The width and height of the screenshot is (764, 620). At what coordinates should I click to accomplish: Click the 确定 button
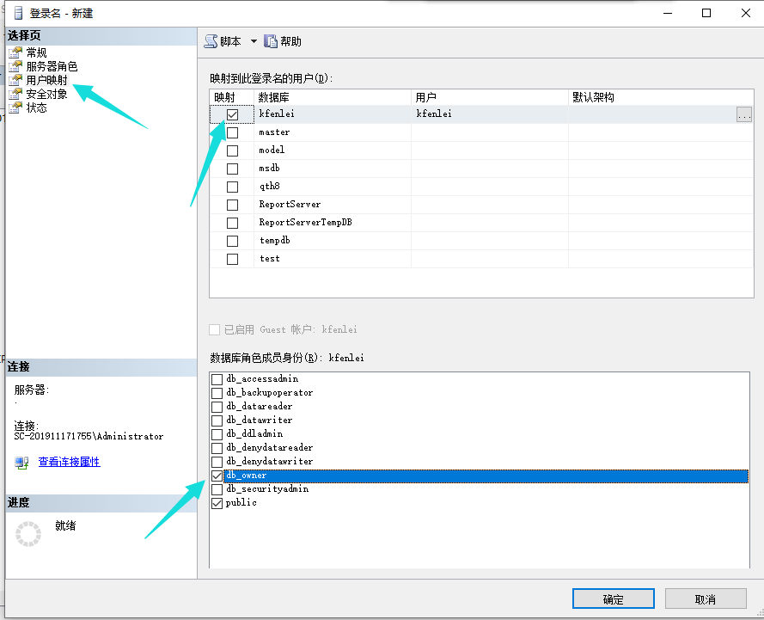click(613, 599)
